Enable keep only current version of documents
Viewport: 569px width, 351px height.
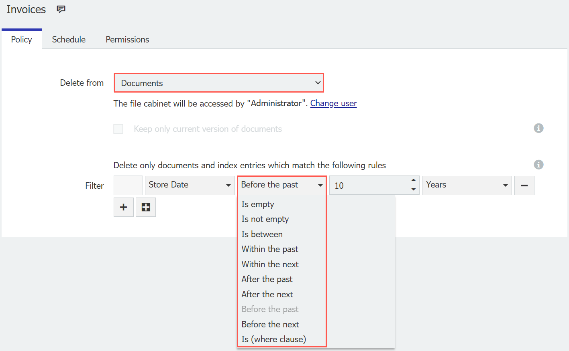point(118,129)
